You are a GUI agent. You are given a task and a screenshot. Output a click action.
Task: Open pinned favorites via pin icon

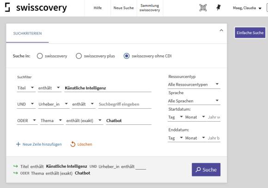tap(218, 7)
